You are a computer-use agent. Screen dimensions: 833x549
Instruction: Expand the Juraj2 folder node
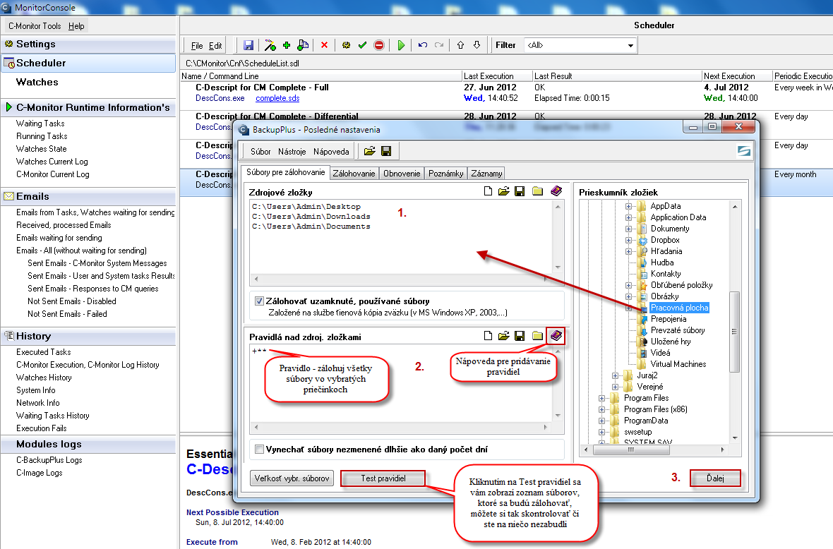coord(615,375)
